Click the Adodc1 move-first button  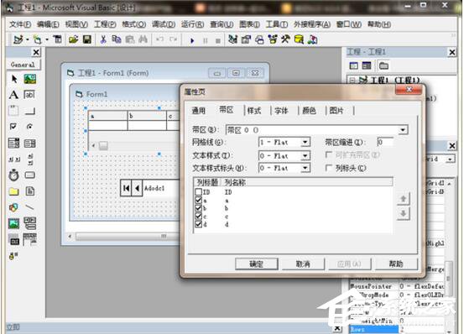coord(126,188)
